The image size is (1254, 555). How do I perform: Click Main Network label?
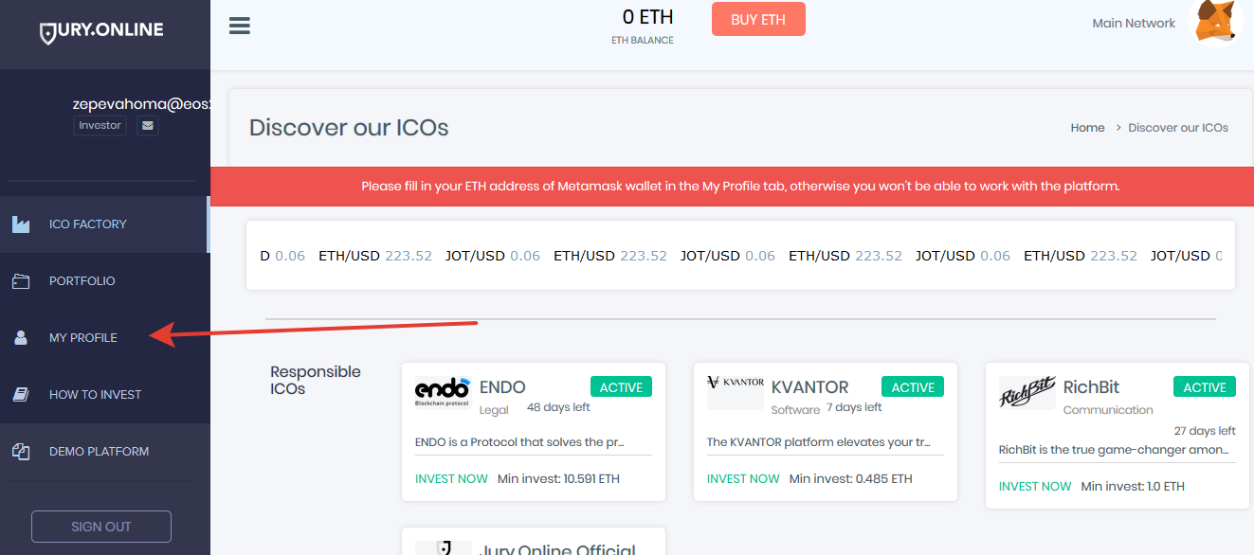1134,23
